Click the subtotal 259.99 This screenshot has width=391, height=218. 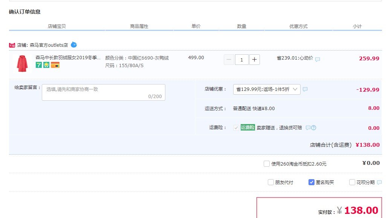click(369, 58)
